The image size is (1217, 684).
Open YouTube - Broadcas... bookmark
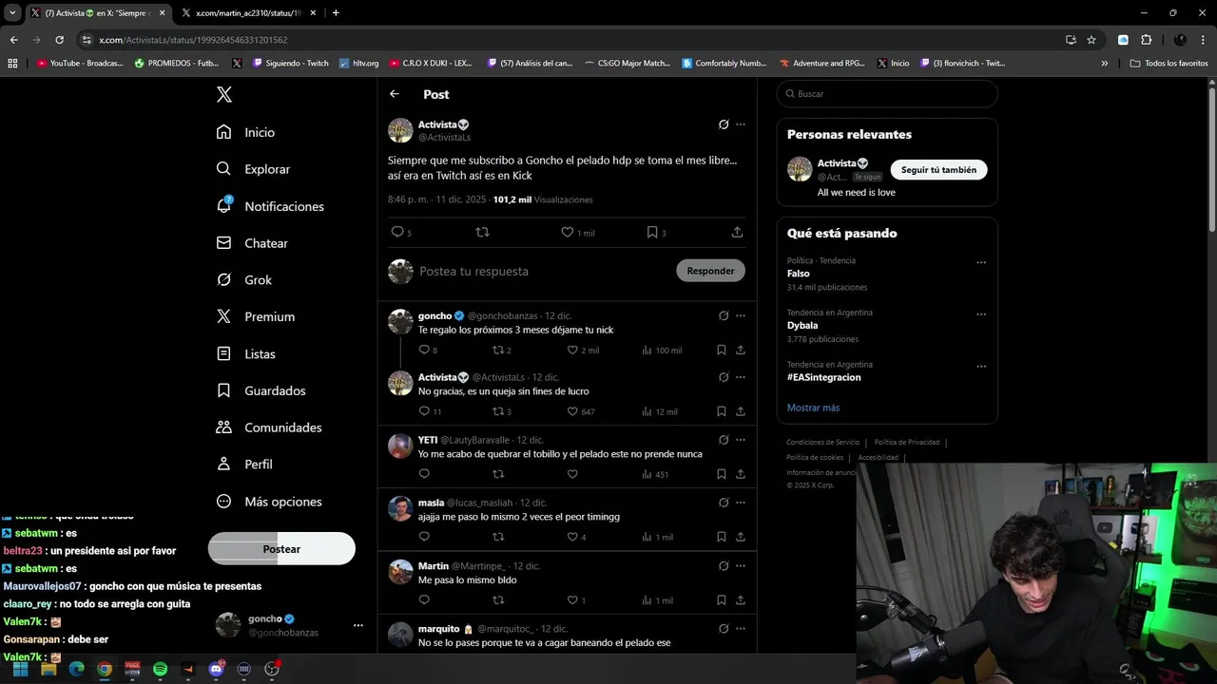click(x=80, y=63)
